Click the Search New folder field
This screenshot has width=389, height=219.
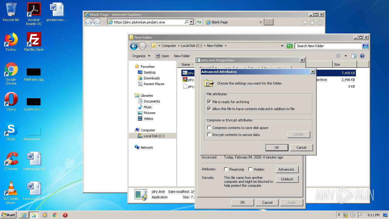pyautogui.click(x=328, y=46)
